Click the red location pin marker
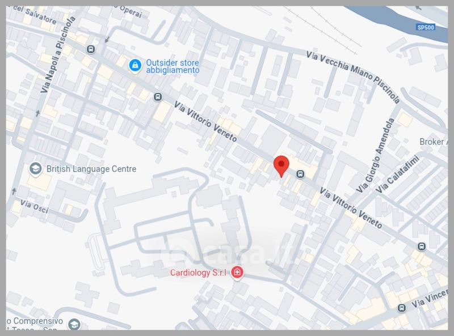The width and height of the screenshot is (454, 336). (x=281, y=166)
